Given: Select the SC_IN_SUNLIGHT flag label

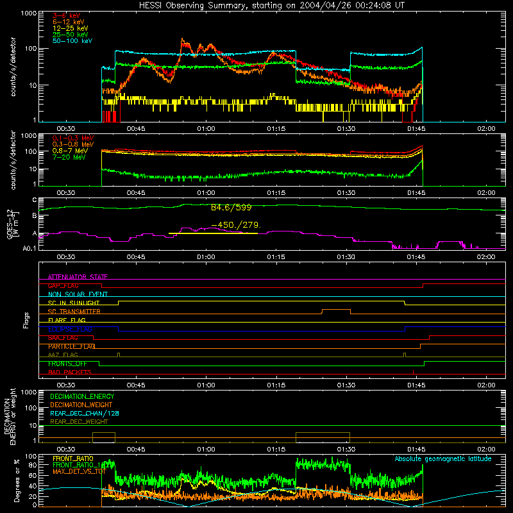Looking at the screenshot, I should click(74, 303).
